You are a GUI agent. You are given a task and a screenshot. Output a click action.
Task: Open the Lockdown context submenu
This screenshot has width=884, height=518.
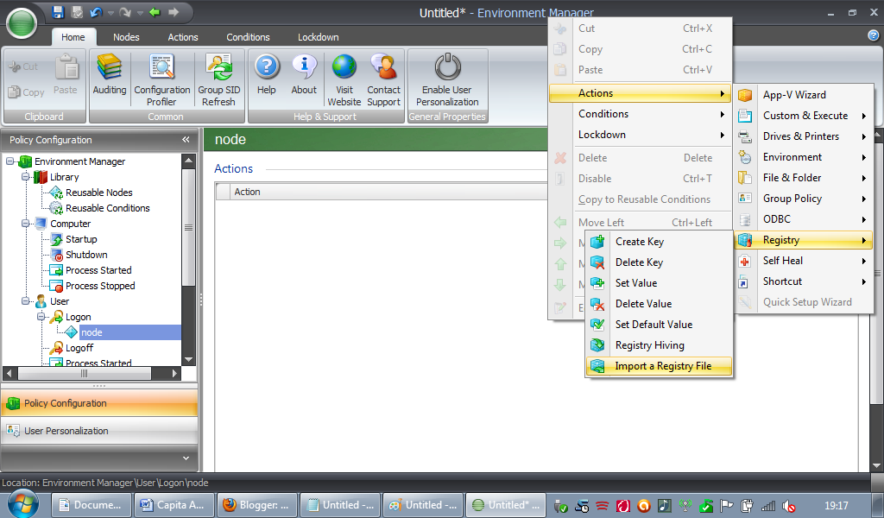(640, 135)
